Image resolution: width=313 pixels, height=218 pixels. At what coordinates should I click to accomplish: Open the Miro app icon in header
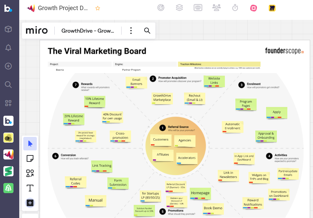[x=272, y=8]
